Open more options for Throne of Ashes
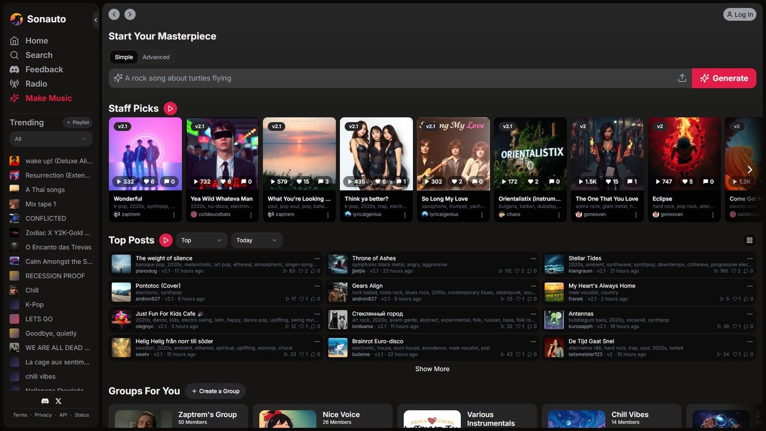The image size is (766, 431). tap(533, 259)
